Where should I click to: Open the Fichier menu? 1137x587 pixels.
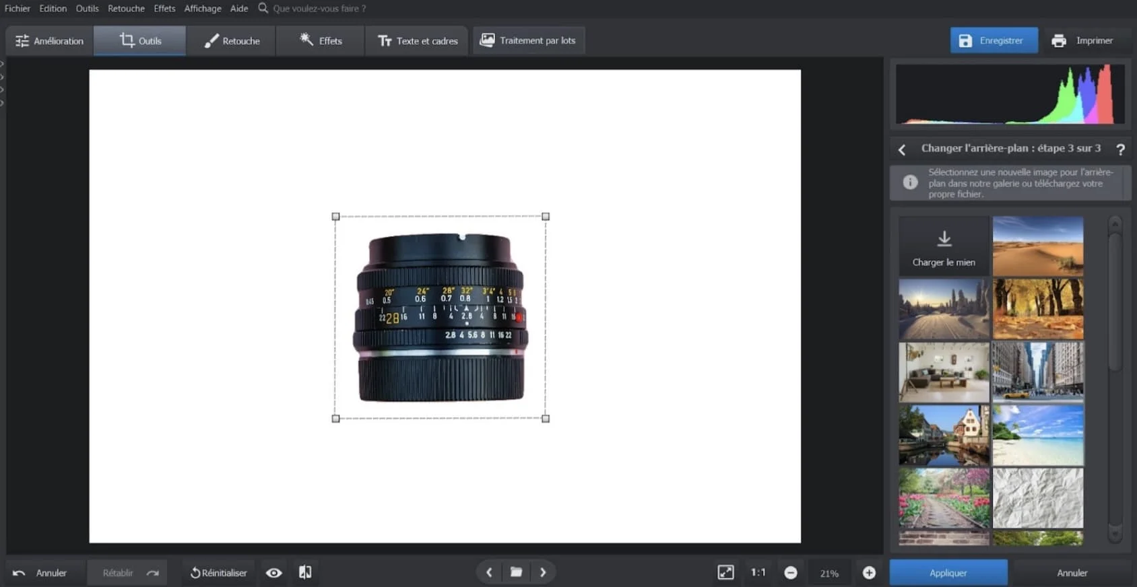click(18, 9)
